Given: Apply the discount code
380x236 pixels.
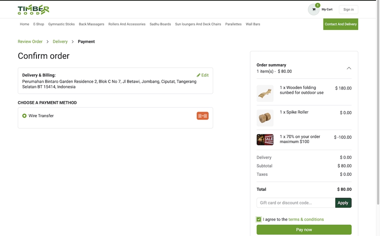Looking at the screenshot, I should (343, 203).
